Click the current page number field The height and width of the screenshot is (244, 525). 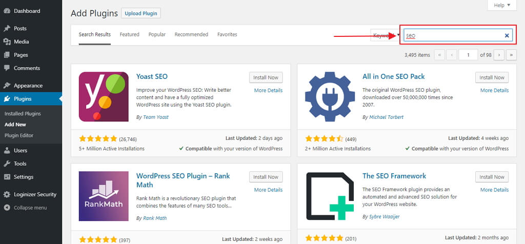tap(468, 55)
